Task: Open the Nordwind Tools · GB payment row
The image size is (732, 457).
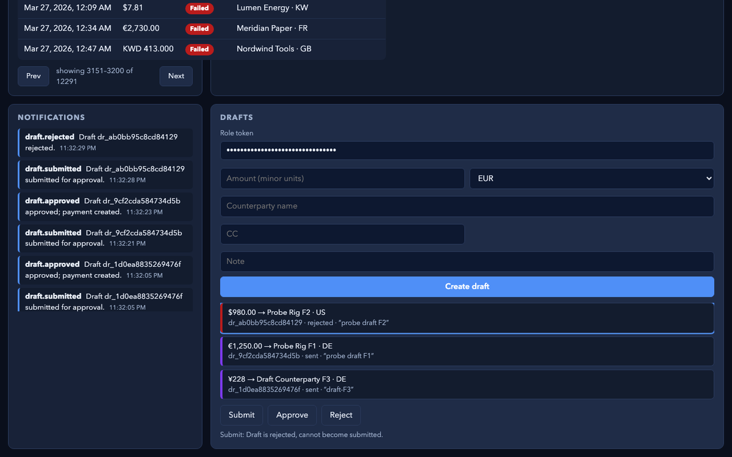Action: [202, 49]
